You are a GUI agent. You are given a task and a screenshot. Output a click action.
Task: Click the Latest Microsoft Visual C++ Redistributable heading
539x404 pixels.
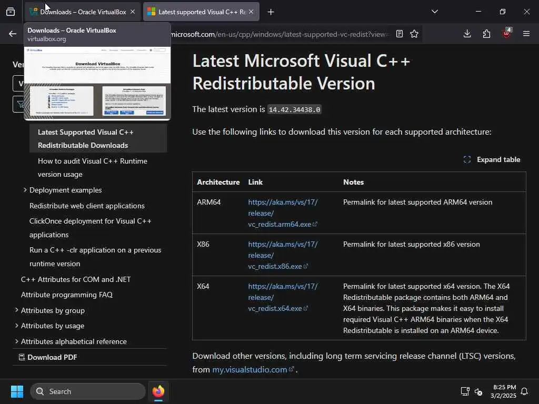(301, 72)
